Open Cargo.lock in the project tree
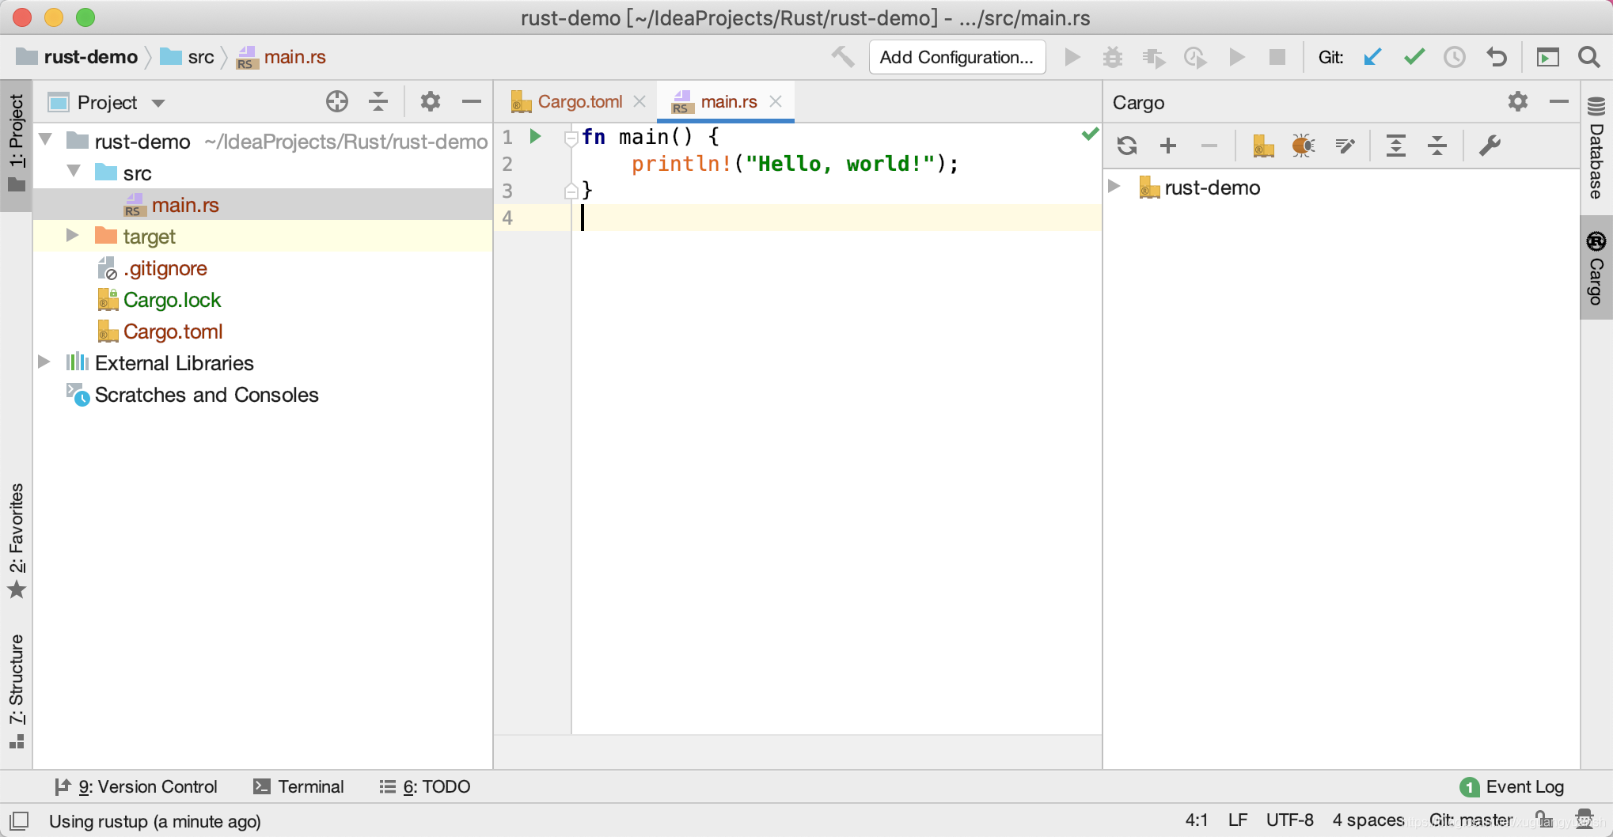Screen dimensions: 1613x837 pyautogui.click(x=172, y=300)
